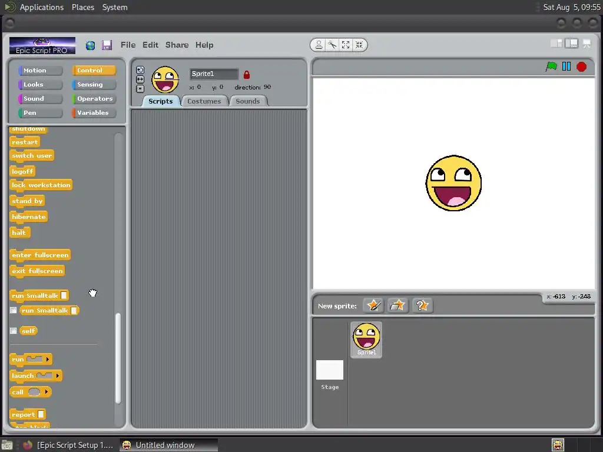This screenshot has height=452, width=603.
Task: Switch to the Costumes tab
Action: point(204,101)
